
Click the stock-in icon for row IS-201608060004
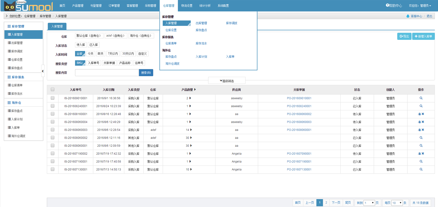tap(419, 122)
